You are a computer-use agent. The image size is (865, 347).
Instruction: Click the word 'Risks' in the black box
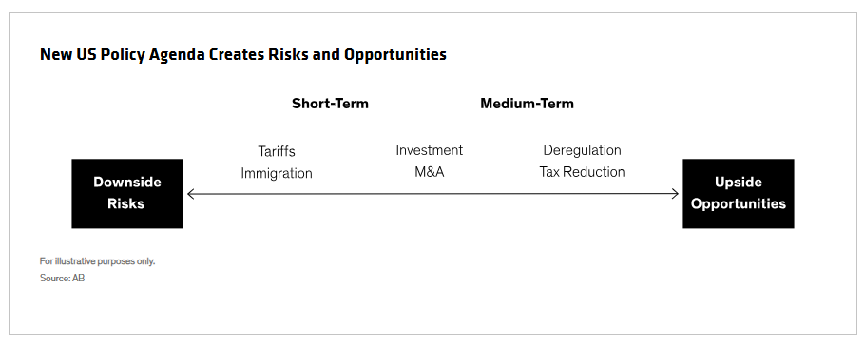pyautogui.click(x=125, y=203)
